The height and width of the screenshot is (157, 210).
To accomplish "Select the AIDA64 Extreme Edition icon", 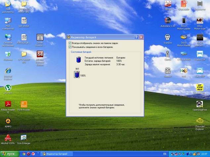I will click(x=40, y=54).
